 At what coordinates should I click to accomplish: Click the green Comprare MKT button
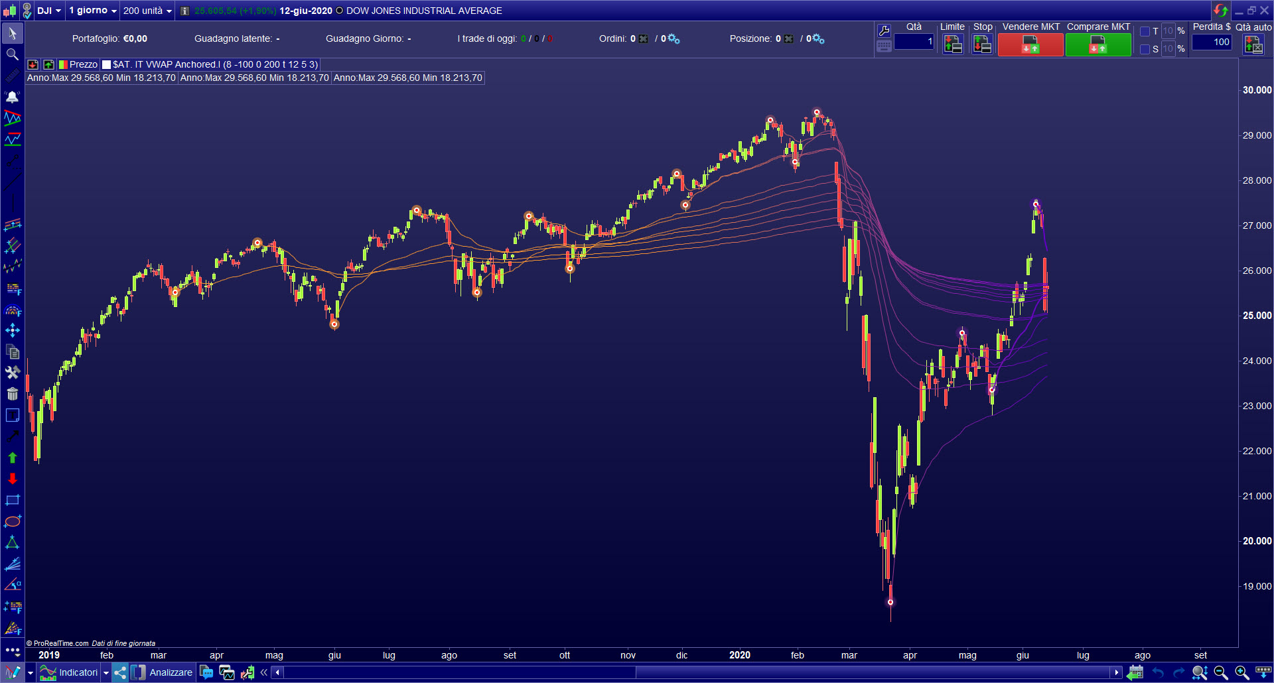point(1098,44)
